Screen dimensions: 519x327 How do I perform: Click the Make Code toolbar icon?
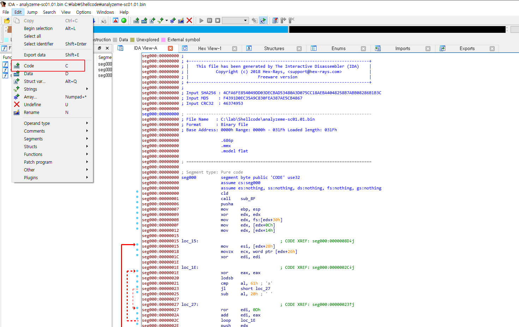pyautogui.click(x=136, y=20)
